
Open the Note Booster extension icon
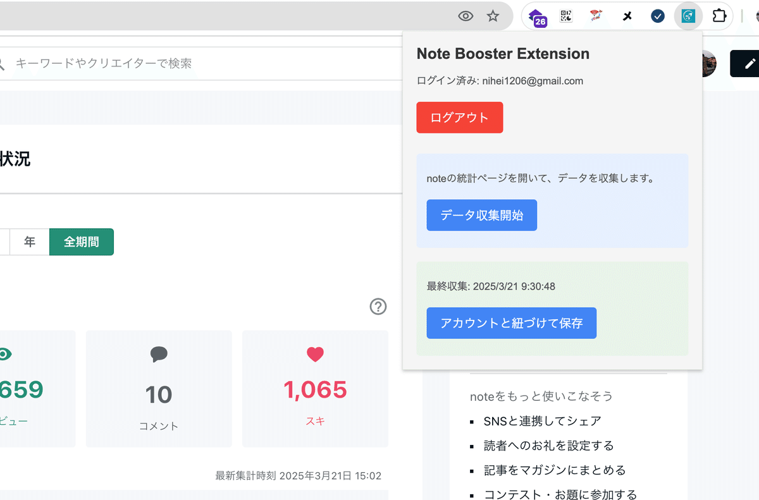point(688,16)
